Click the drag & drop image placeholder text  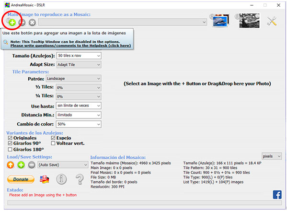click(197, 83)
